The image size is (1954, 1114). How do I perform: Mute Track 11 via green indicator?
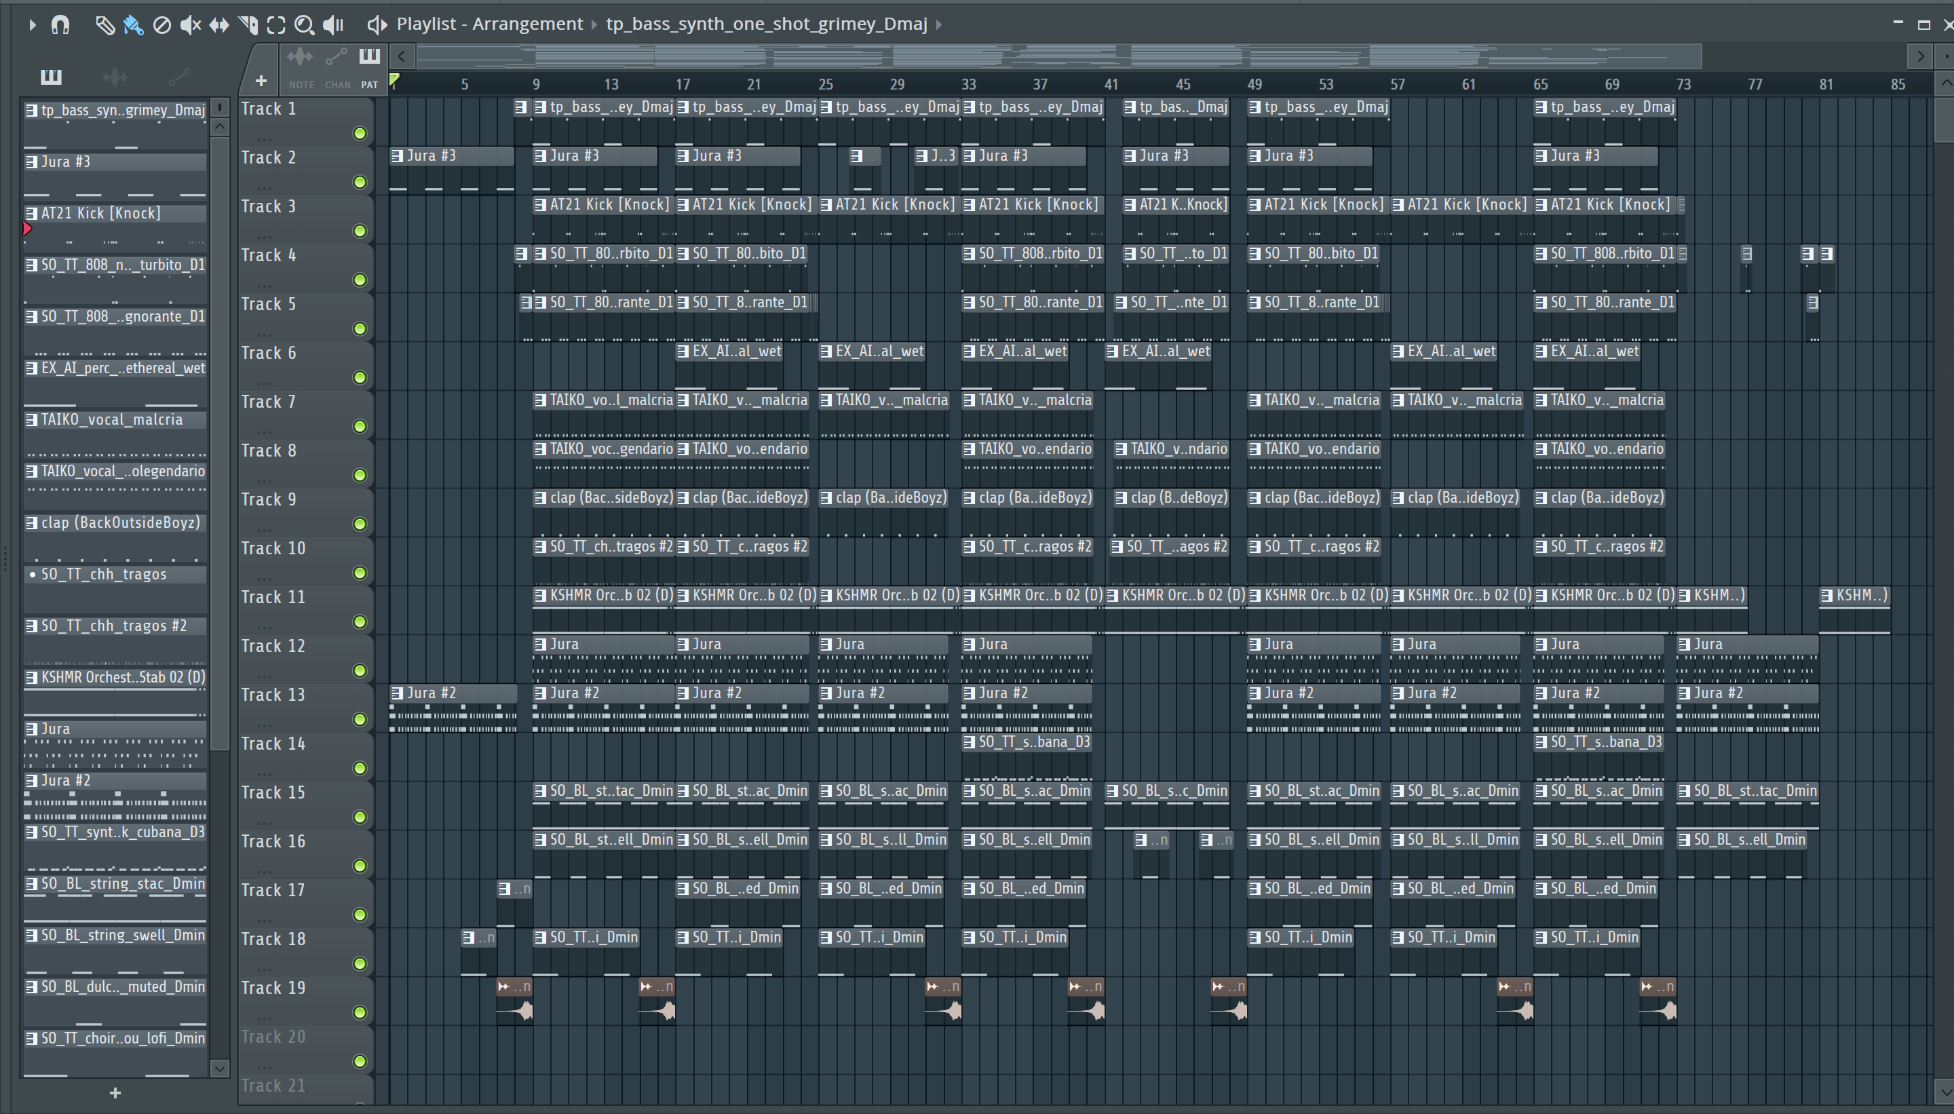pos(360,622)
